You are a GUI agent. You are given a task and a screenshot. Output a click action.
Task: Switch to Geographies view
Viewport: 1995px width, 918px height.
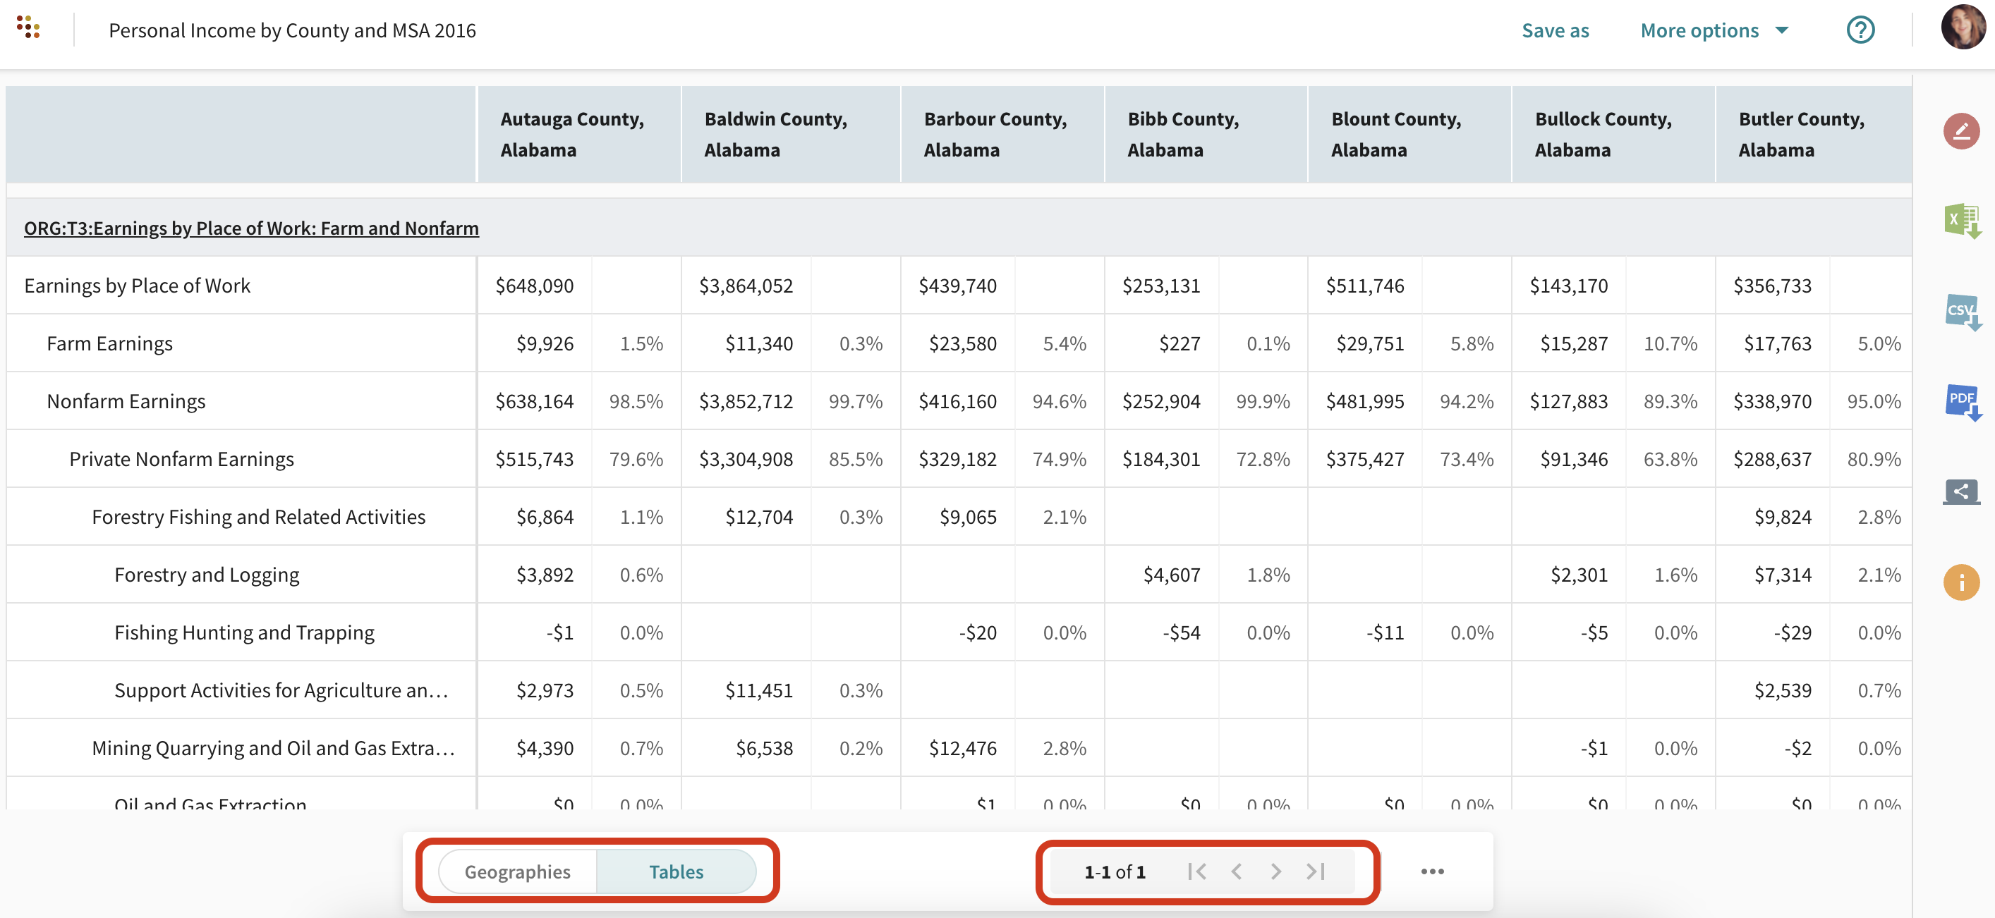pyautogui.click(x=517, y=871)
